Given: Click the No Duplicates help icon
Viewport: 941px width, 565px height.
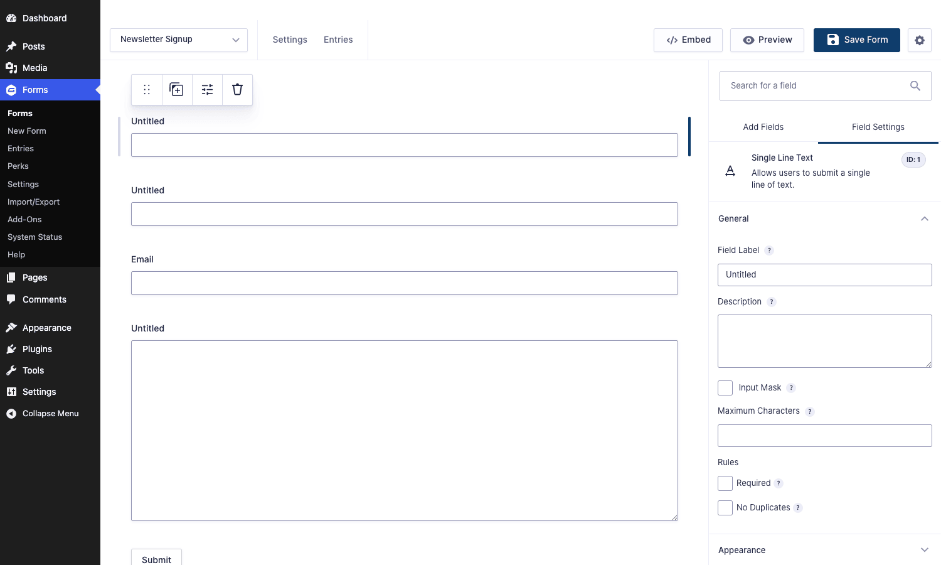Looking at the screenshot, I should point(798,508).
